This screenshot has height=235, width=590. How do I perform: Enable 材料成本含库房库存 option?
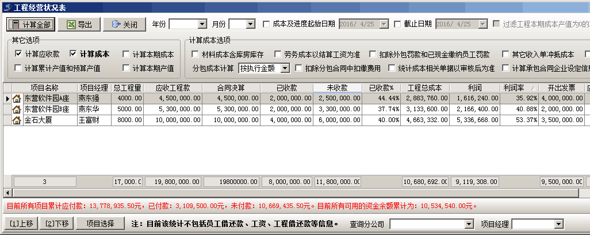(x=195, y=54)
